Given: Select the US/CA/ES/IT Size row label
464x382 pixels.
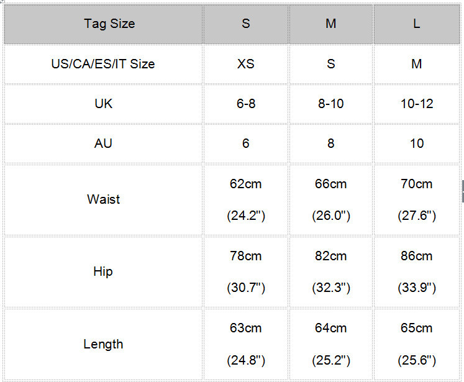Looking at the screenshot, I should pos(103,64).
